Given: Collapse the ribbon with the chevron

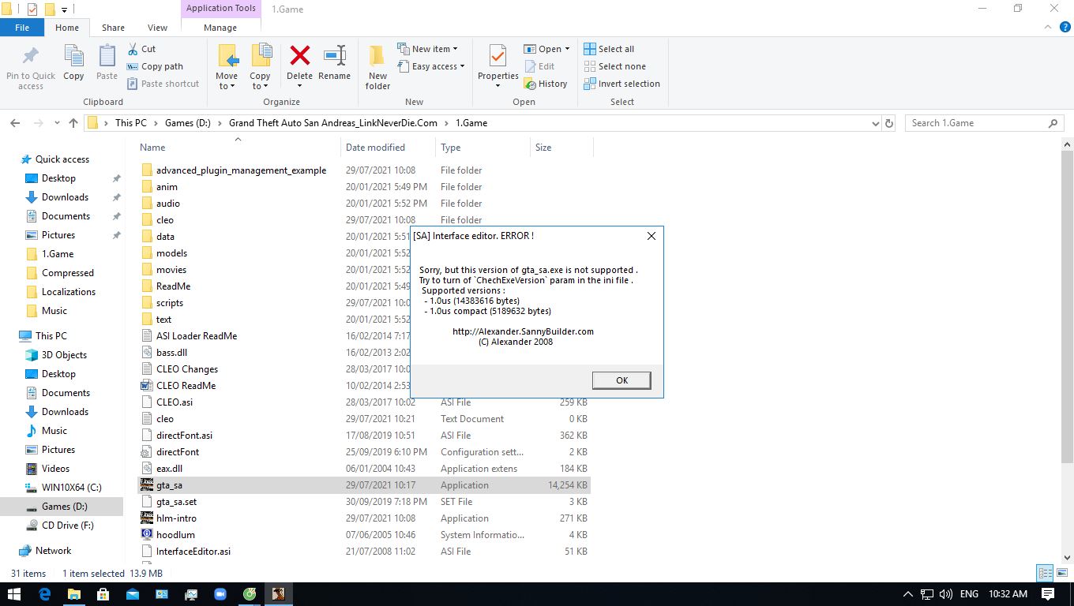Looking at the screenshot, I should 1047,26.
